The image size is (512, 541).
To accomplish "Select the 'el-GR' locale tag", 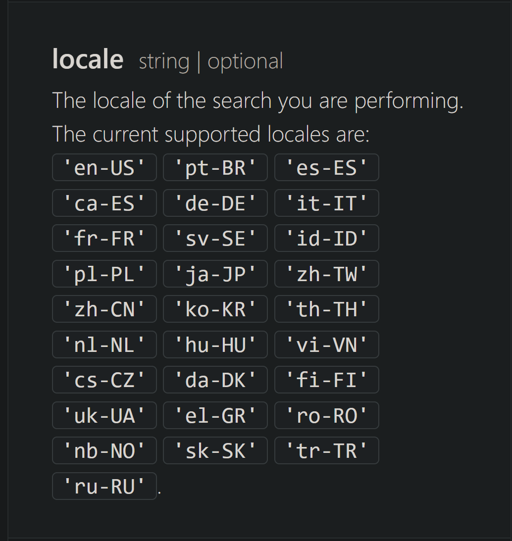I will click(x=215, y=415).
